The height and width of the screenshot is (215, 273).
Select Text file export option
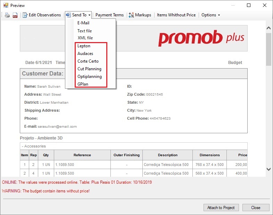point(84,31)
